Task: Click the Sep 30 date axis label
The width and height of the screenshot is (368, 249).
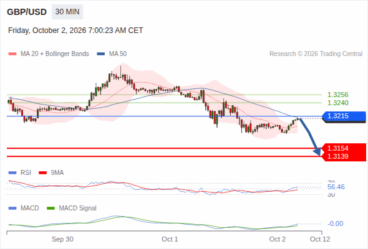Action: (62, 239)
